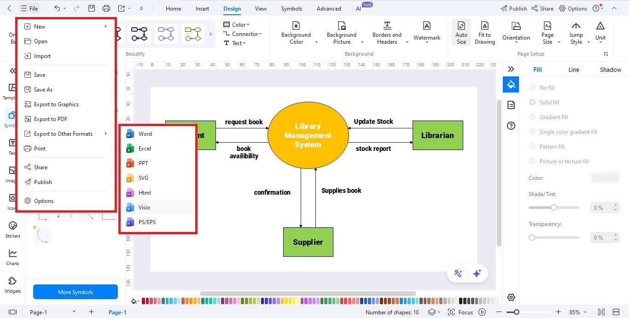Click the Color swatch in Fill panel

[x=605, y=178]
